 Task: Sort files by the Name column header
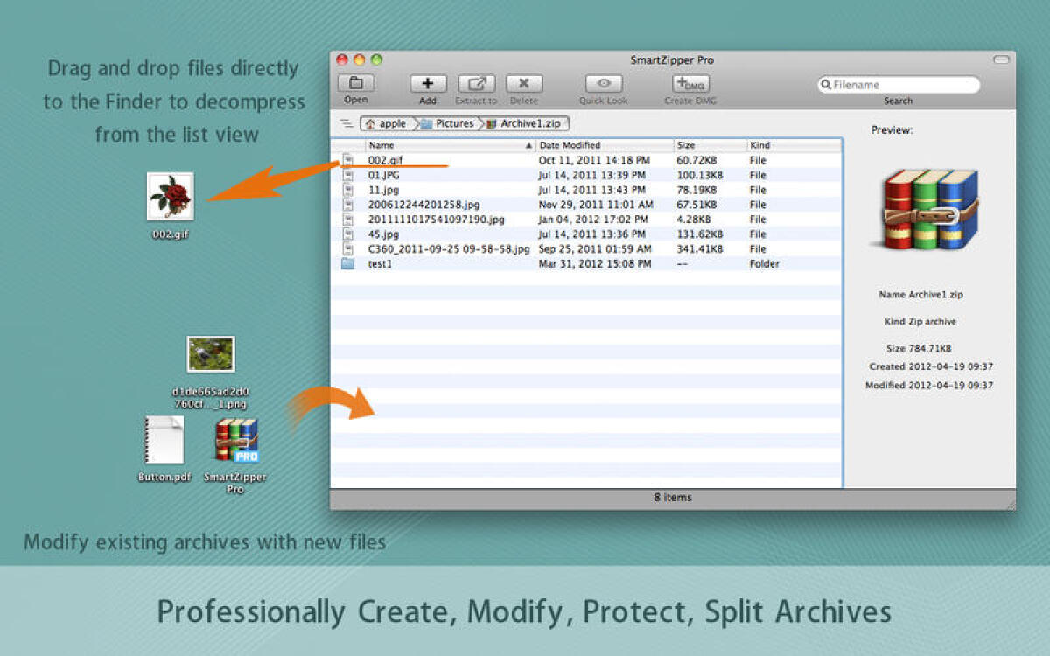[381, 145]
